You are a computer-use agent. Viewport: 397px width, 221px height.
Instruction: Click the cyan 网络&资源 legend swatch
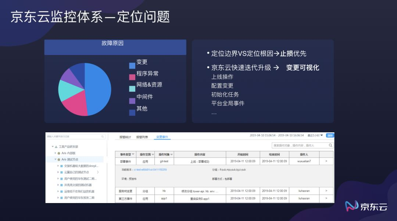pos(132,89)
